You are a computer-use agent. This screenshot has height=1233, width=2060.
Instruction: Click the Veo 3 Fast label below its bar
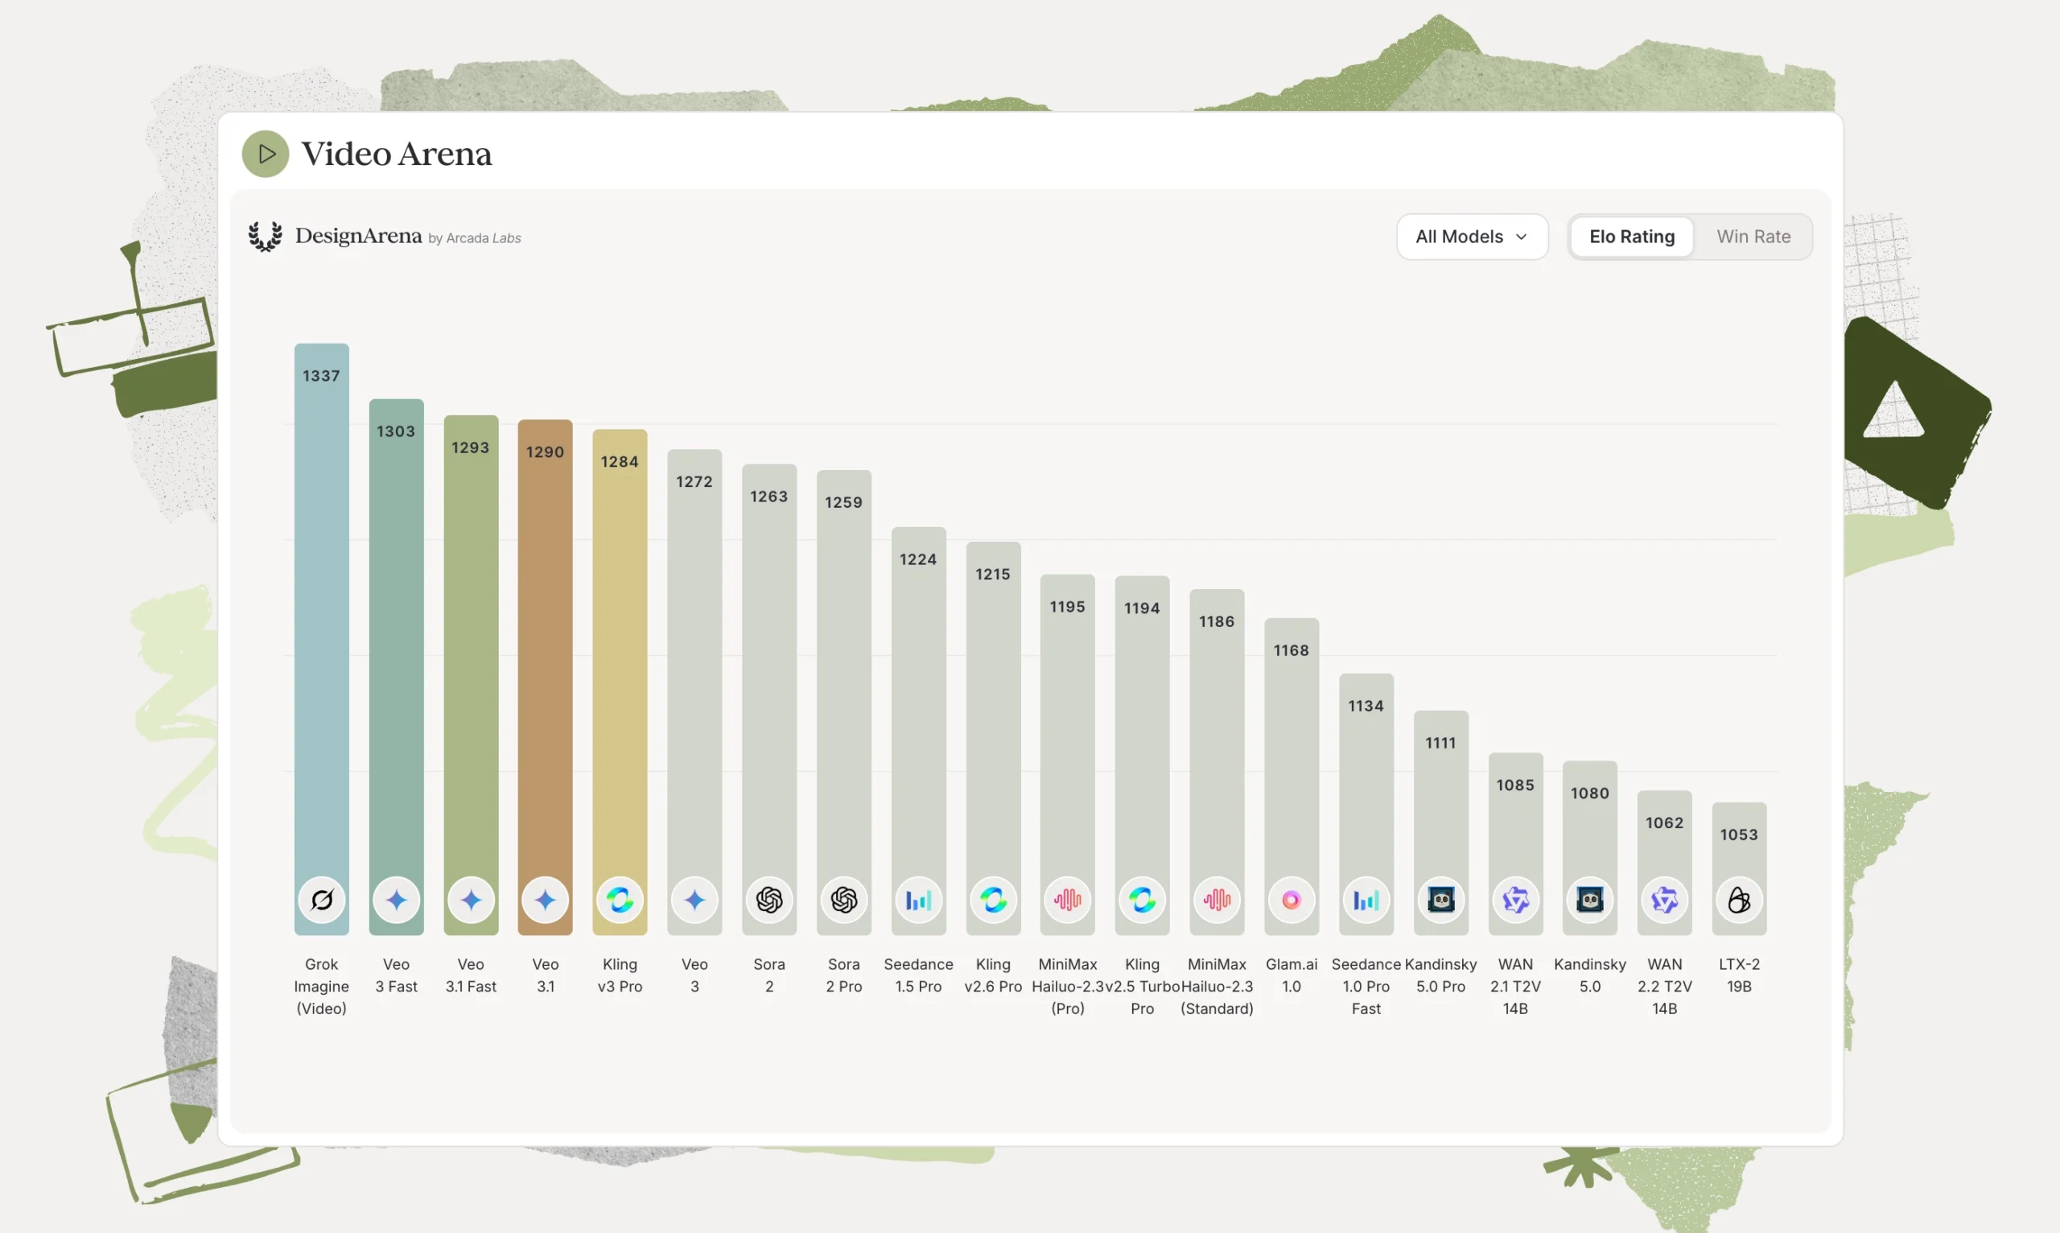(x=396, y=975)
